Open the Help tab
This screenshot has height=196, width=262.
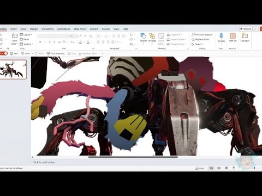click(125, 29)
